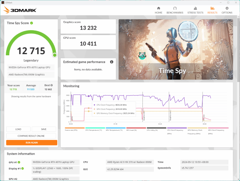Screen dimensions: 240x181
Task: Click the Time Spy benchmark thumbnail image
Action: (x=176, y=50)
